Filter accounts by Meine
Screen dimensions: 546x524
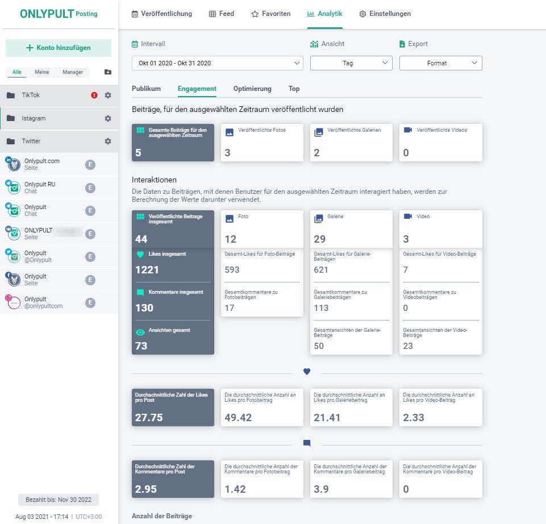pos(42,72)
